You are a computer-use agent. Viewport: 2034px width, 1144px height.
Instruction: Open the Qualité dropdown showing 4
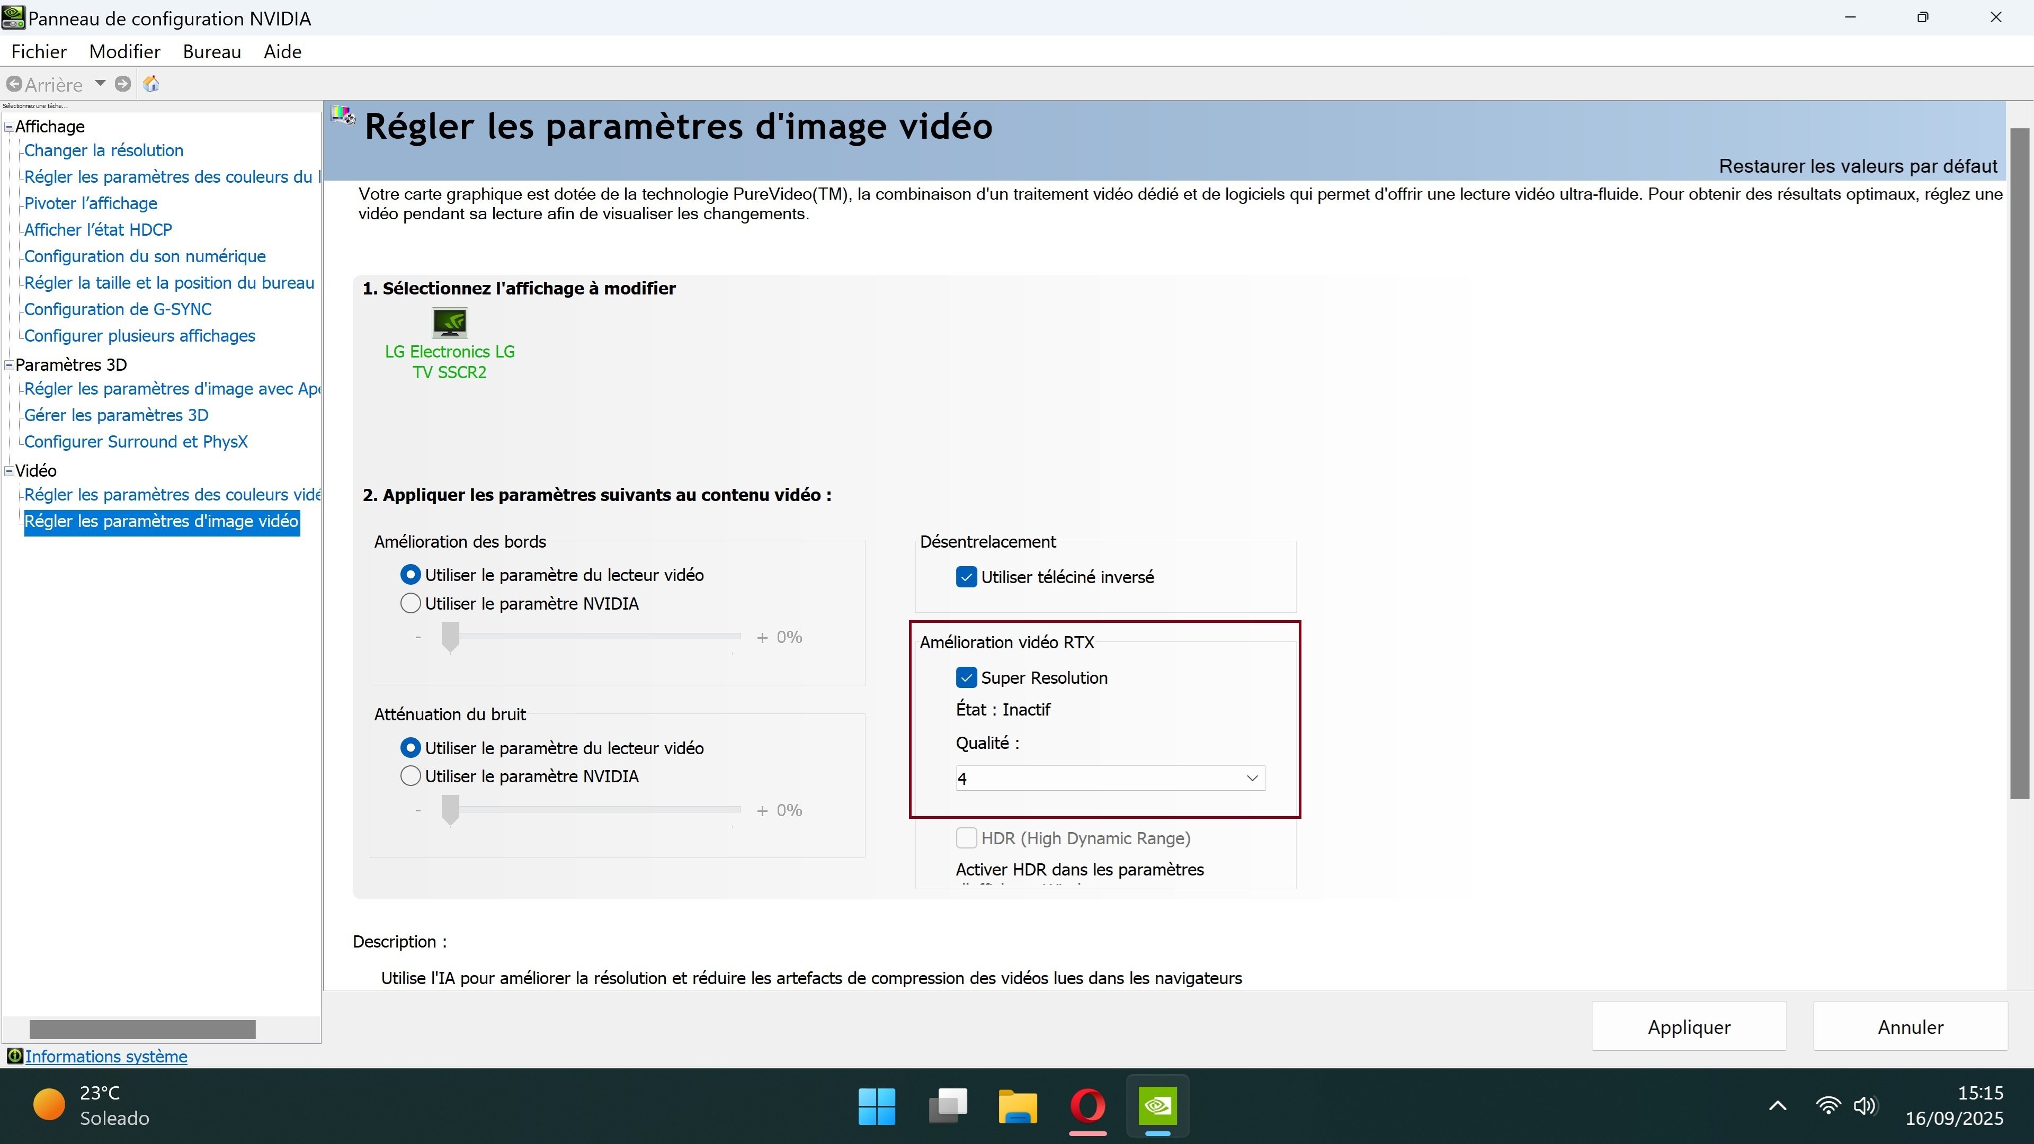[x=1110, y=777]
